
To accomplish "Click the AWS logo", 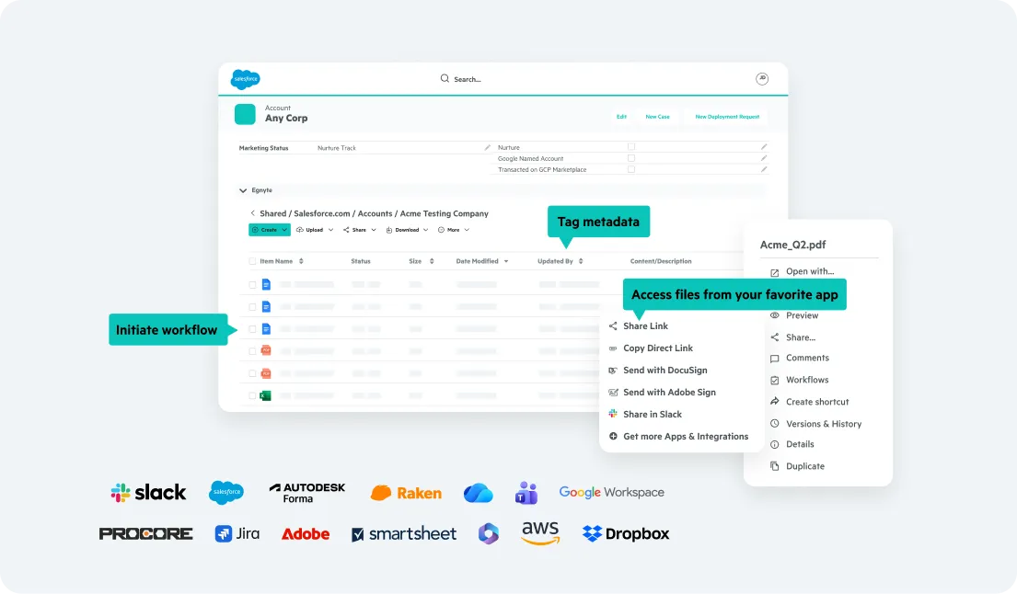I will click(x=540, y=533).
